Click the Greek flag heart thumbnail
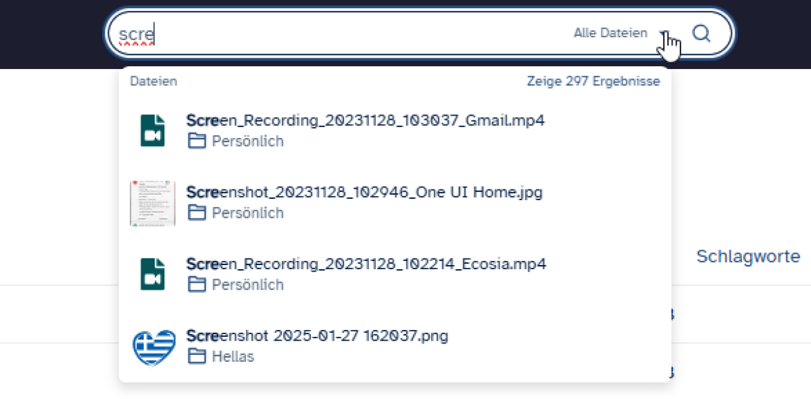The height and width of the screenshot is (399, 811). tap(153, 346)
